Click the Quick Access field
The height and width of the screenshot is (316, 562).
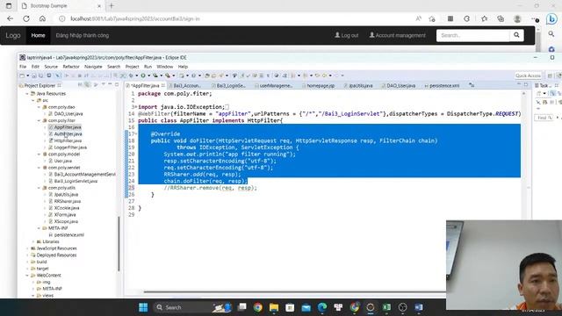pyautogui.click(x=528, y=75)
